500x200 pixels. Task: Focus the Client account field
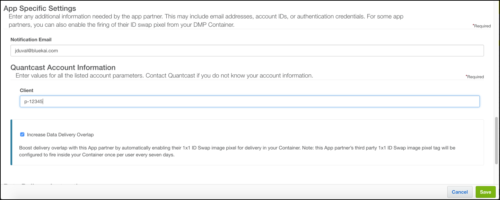click(x=249, y=101)
